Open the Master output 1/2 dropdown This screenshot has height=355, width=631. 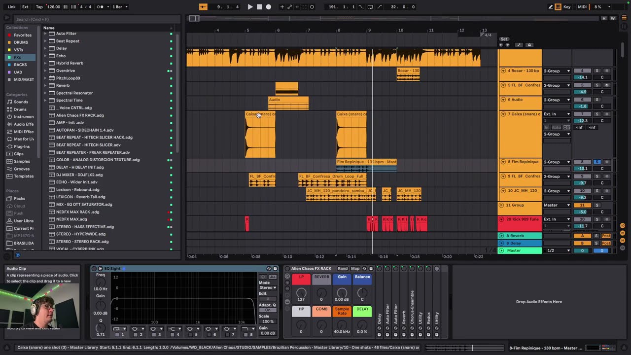click(x=557, y=250)
